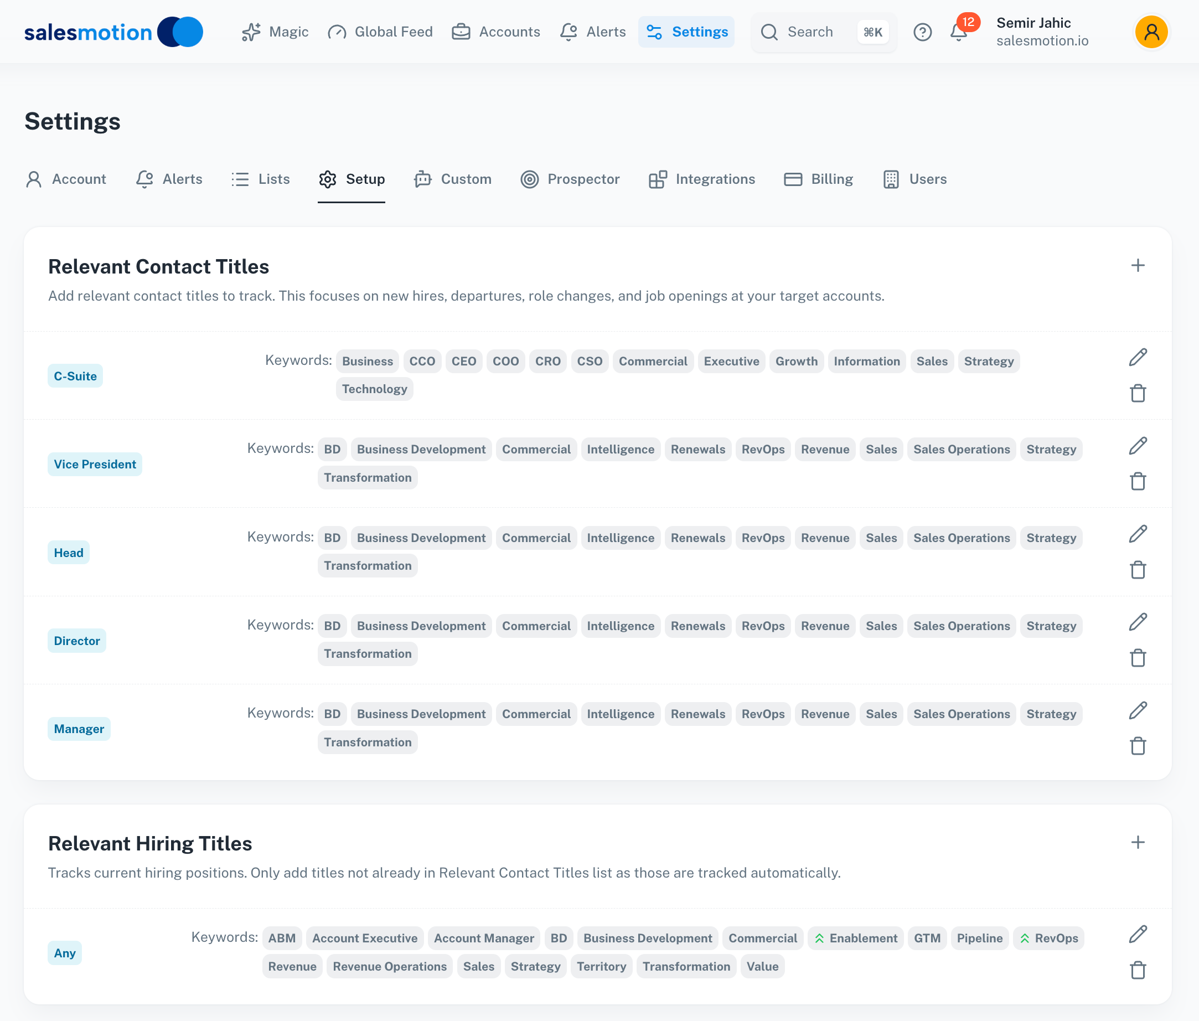Open the Integrations settings tab
The image size is (1199, 1021).
click(x=702, y=179)
